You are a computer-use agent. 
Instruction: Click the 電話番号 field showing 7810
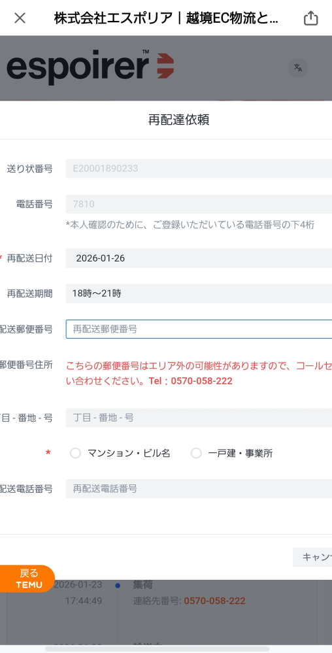[x=199, y=204]
